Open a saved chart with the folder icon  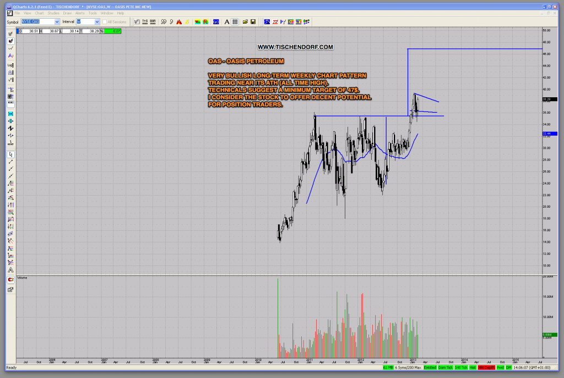[x=244, y=21]
